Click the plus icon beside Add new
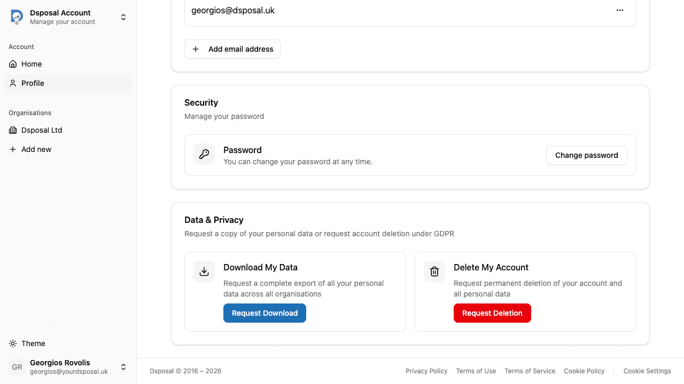Viewport: 684px width, 384px height. click(x=13, y=149)
